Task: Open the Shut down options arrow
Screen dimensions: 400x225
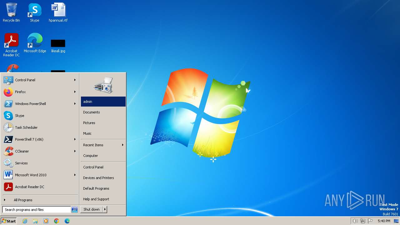Action: [105, 209]
